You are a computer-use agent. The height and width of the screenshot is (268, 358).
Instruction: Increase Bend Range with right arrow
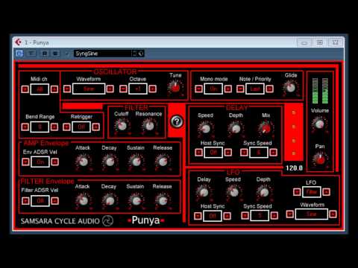[54, 127]
